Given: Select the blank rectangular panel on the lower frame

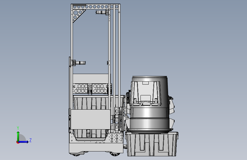Looking at the screenshot, I should pos(90,119).
